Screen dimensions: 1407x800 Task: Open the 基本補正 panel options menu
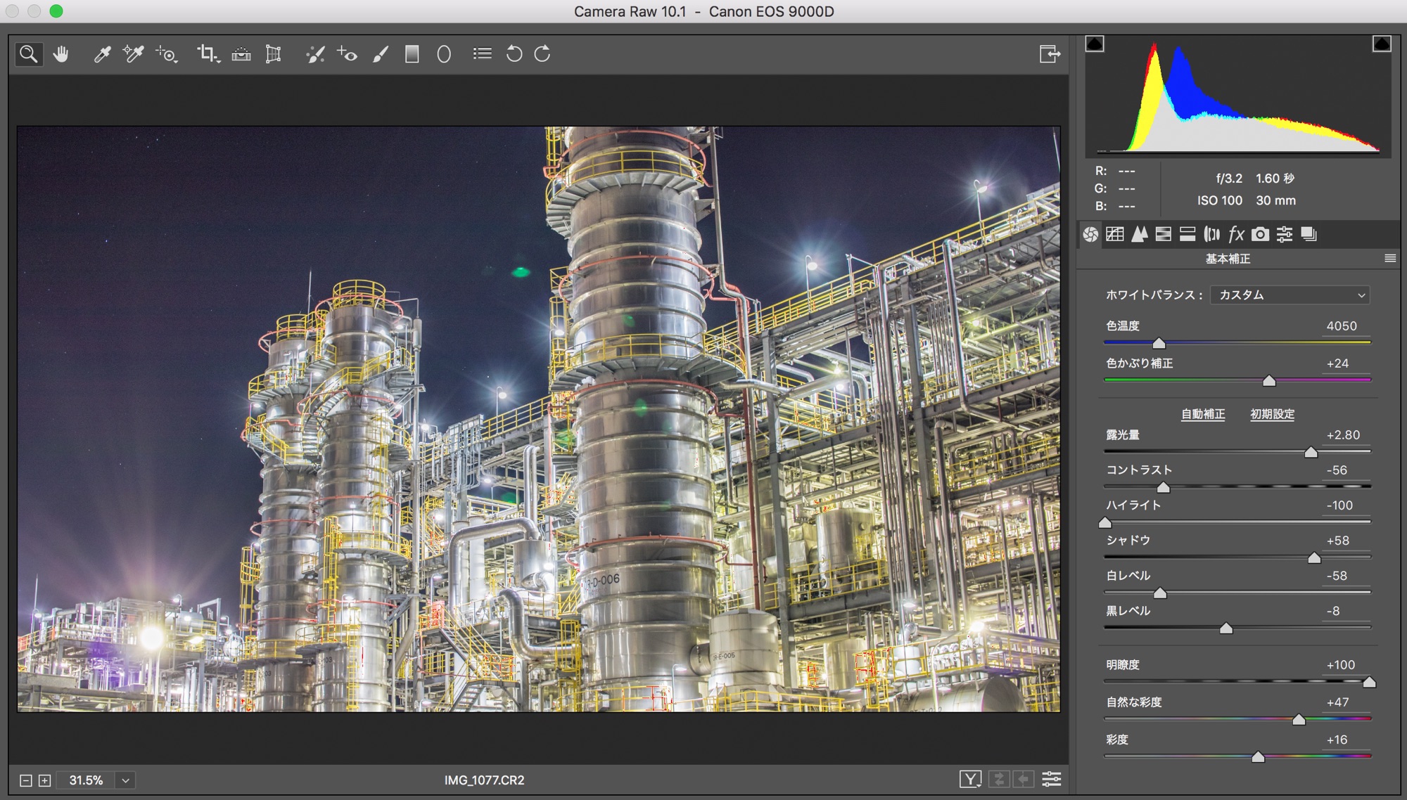coord(1390,259)
